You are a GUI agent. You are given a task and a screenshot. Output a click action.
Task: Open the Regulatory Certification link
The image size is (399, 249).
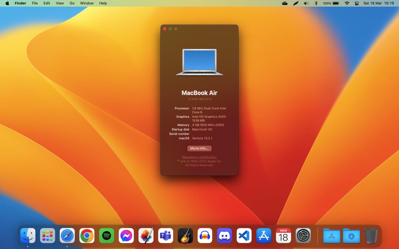click(x=199, y=157)
